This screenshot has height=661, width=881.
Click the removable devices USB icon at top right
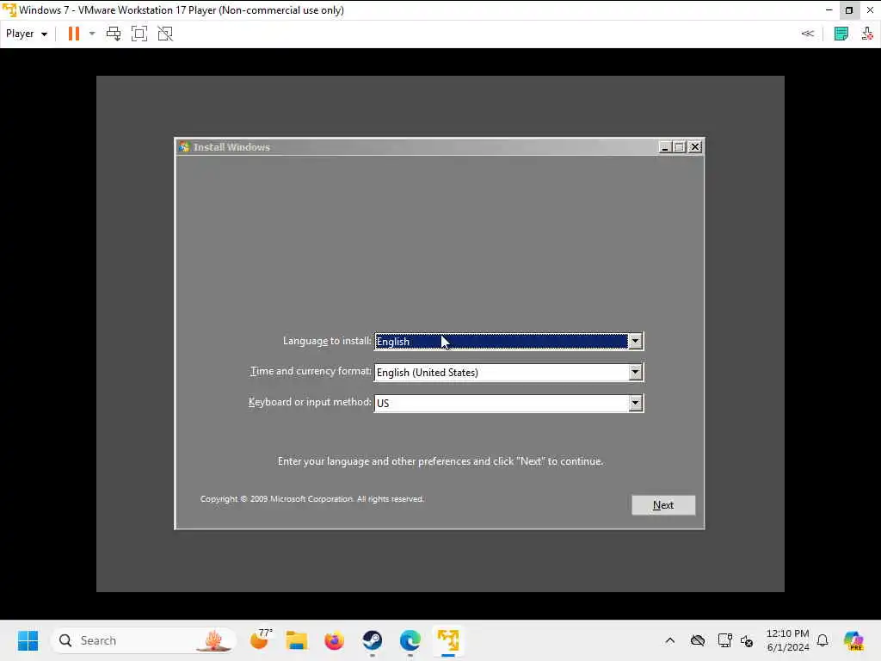[867, 34]
